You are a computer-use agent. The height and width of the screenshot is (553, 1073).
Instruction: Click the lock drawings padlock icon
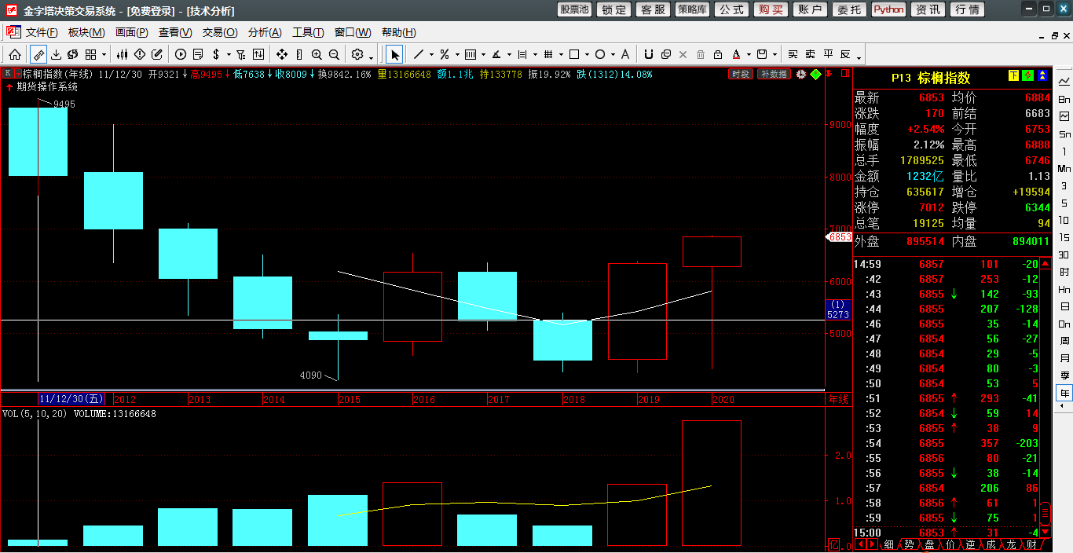pyautogui.click(x=717, y=54)
